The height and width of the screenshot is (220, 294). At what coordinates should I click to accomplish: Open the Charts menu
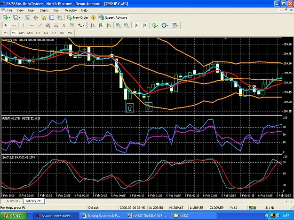(44, 10)
